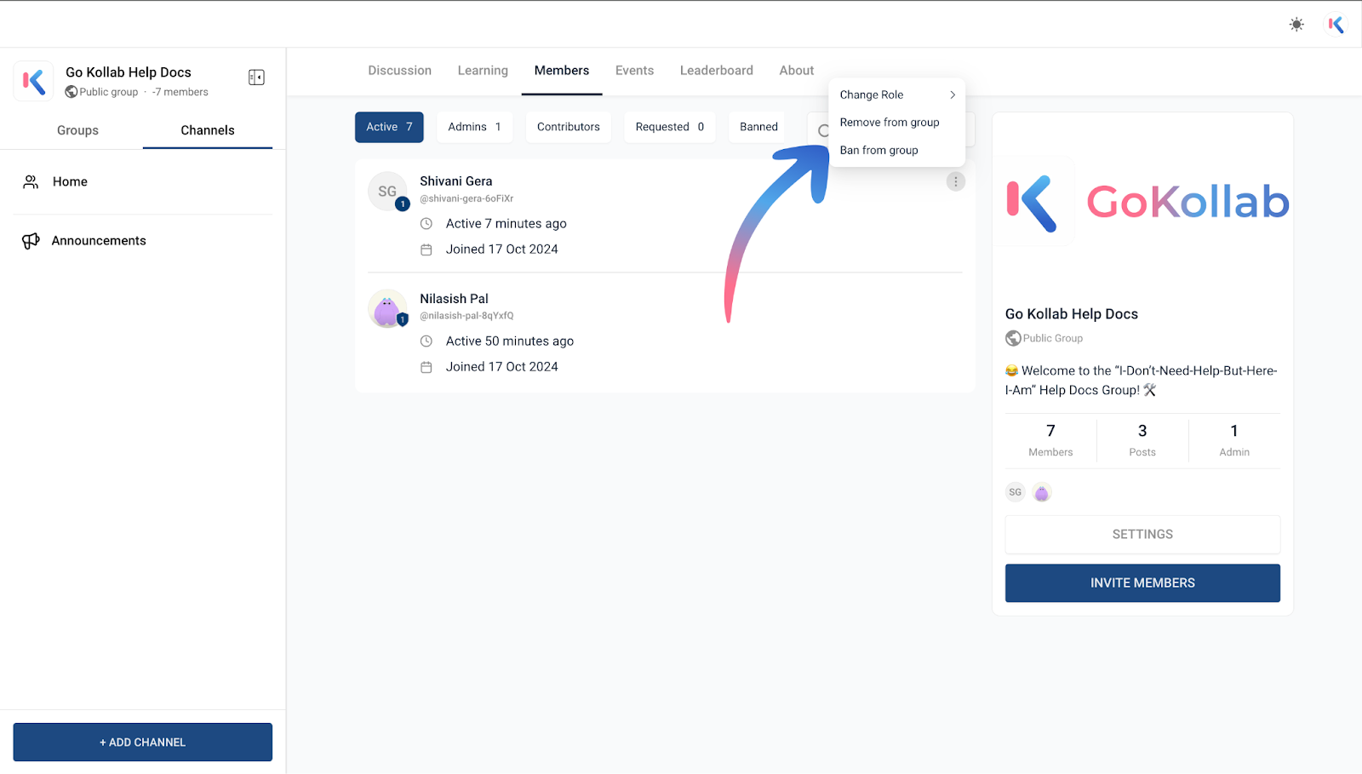Show Banned members list
This screenshot has width=1362, height=774.
(x=758, y=127)
